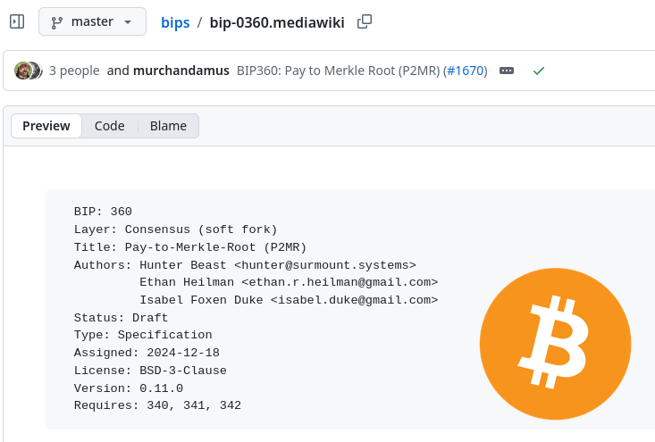Click the Ethan Heilman author line
The height and width of the screenshot is (442, 655).
[289, 282]
